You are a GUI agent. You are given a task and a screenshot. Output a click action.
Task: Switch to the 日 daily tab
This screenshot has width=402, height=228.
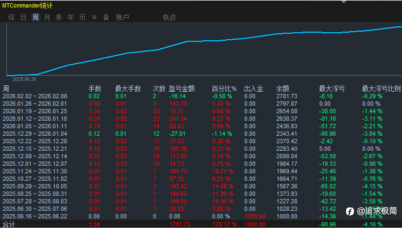click(x=23, y=17)
